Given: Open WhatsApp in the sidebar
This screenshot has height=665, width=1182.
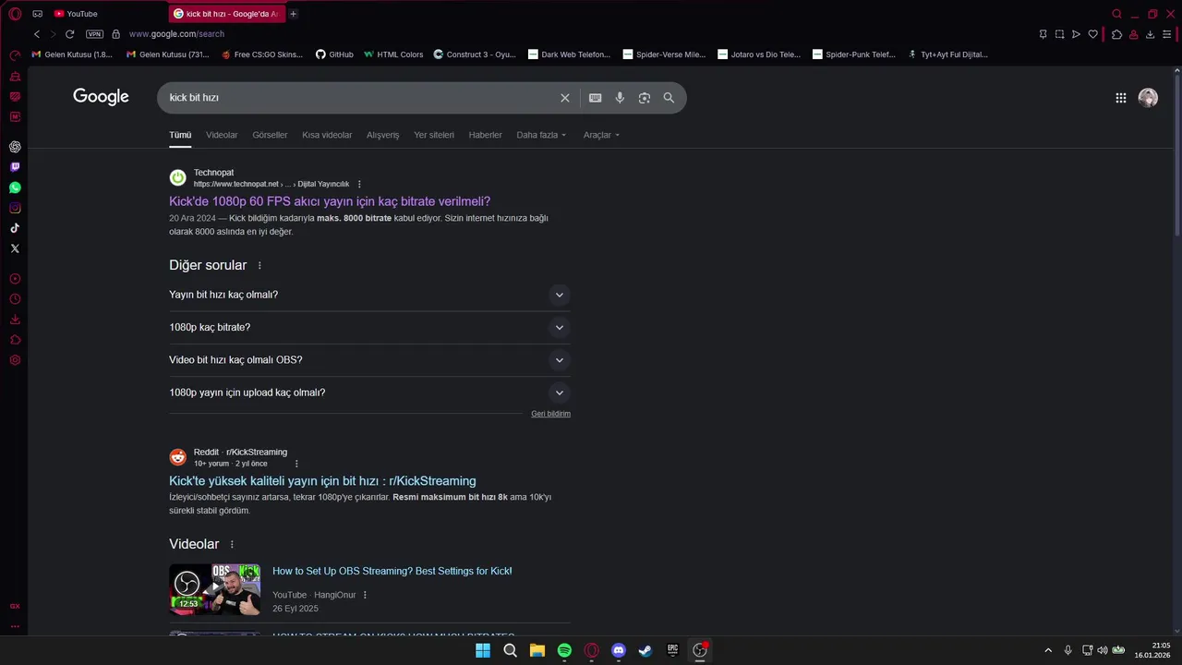Looking at the screenshot, I should (x=15, y=187).
